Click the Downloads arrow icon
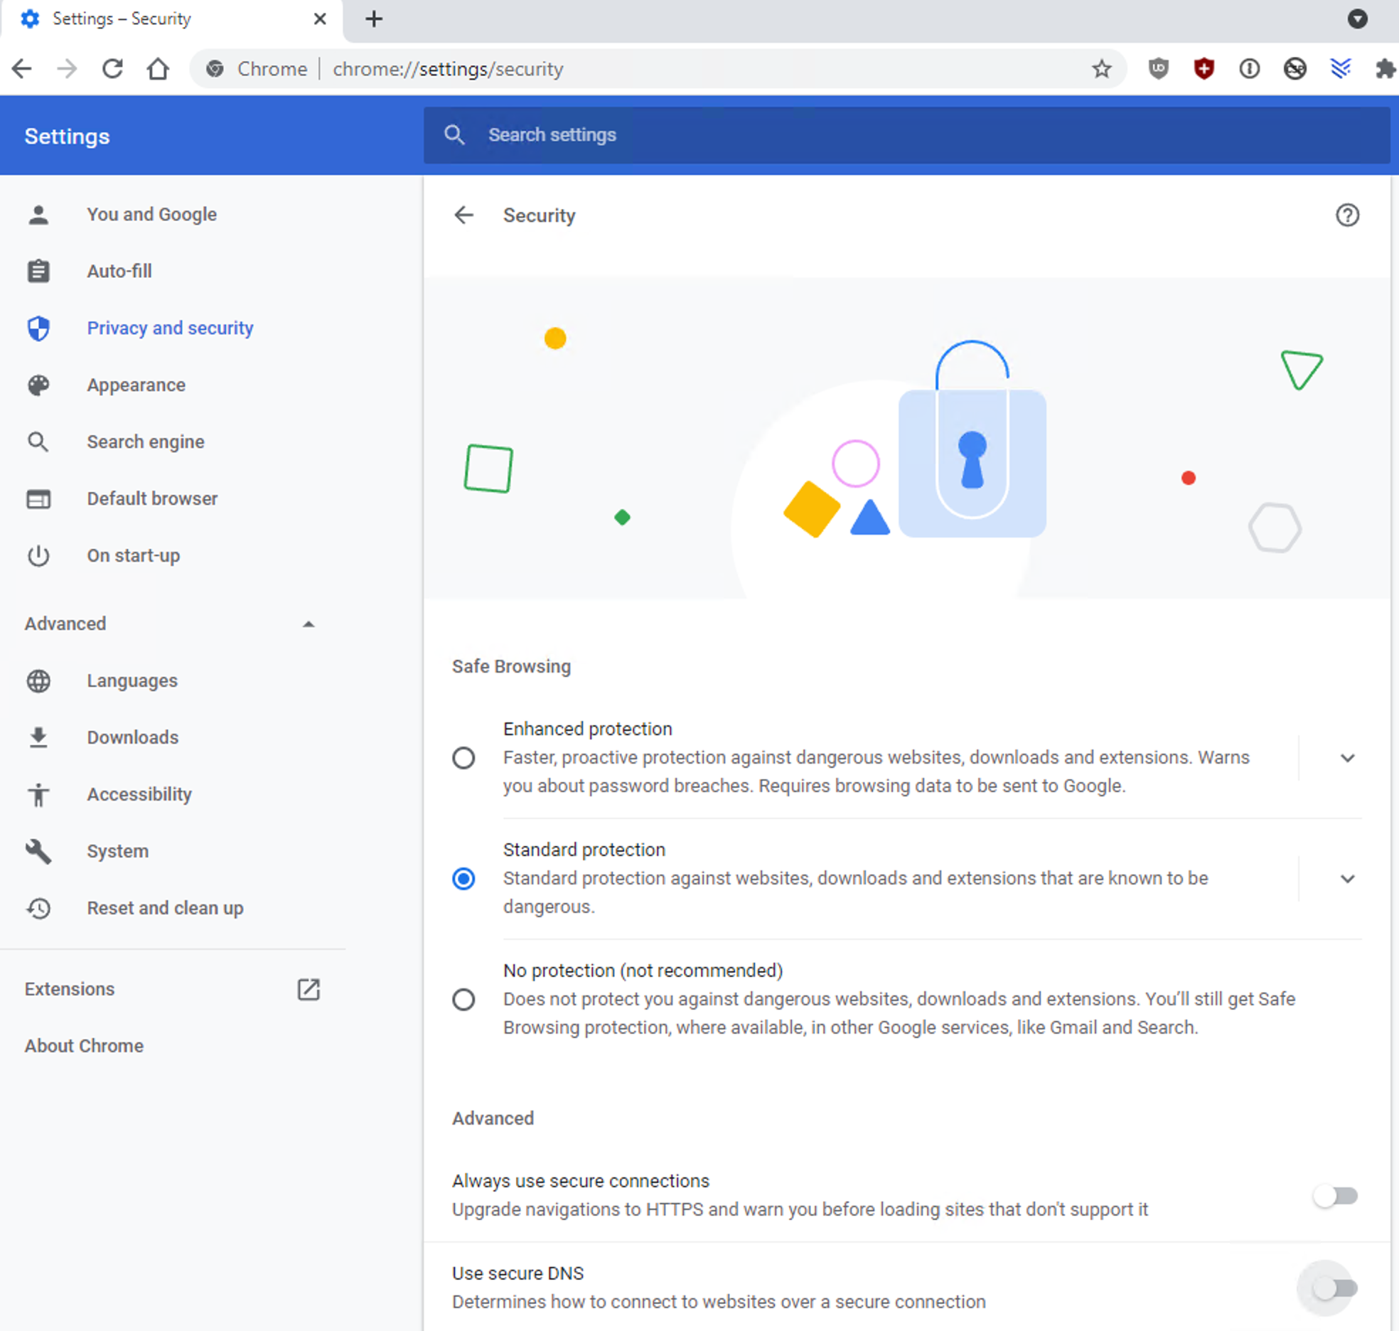The image size is (1399, 1331). (38, 738)
